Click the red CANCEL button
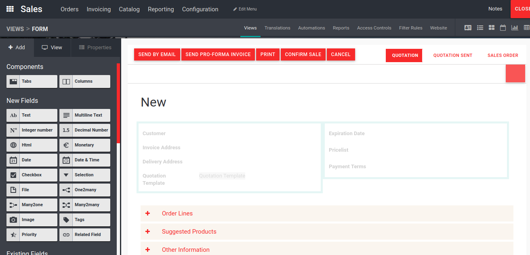This screenshot has width=530, height=255. [x=341, y=54]
